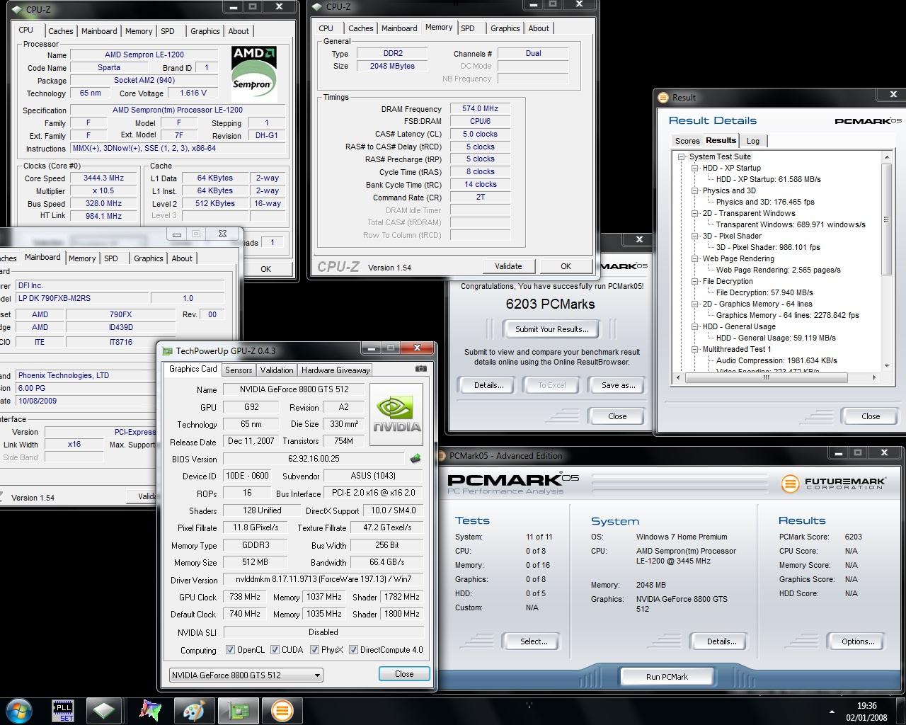Toggle the OpenCL checkbox in GPU-Z
Viewport: 906px width, 725px height.
[x=230, y=649]
